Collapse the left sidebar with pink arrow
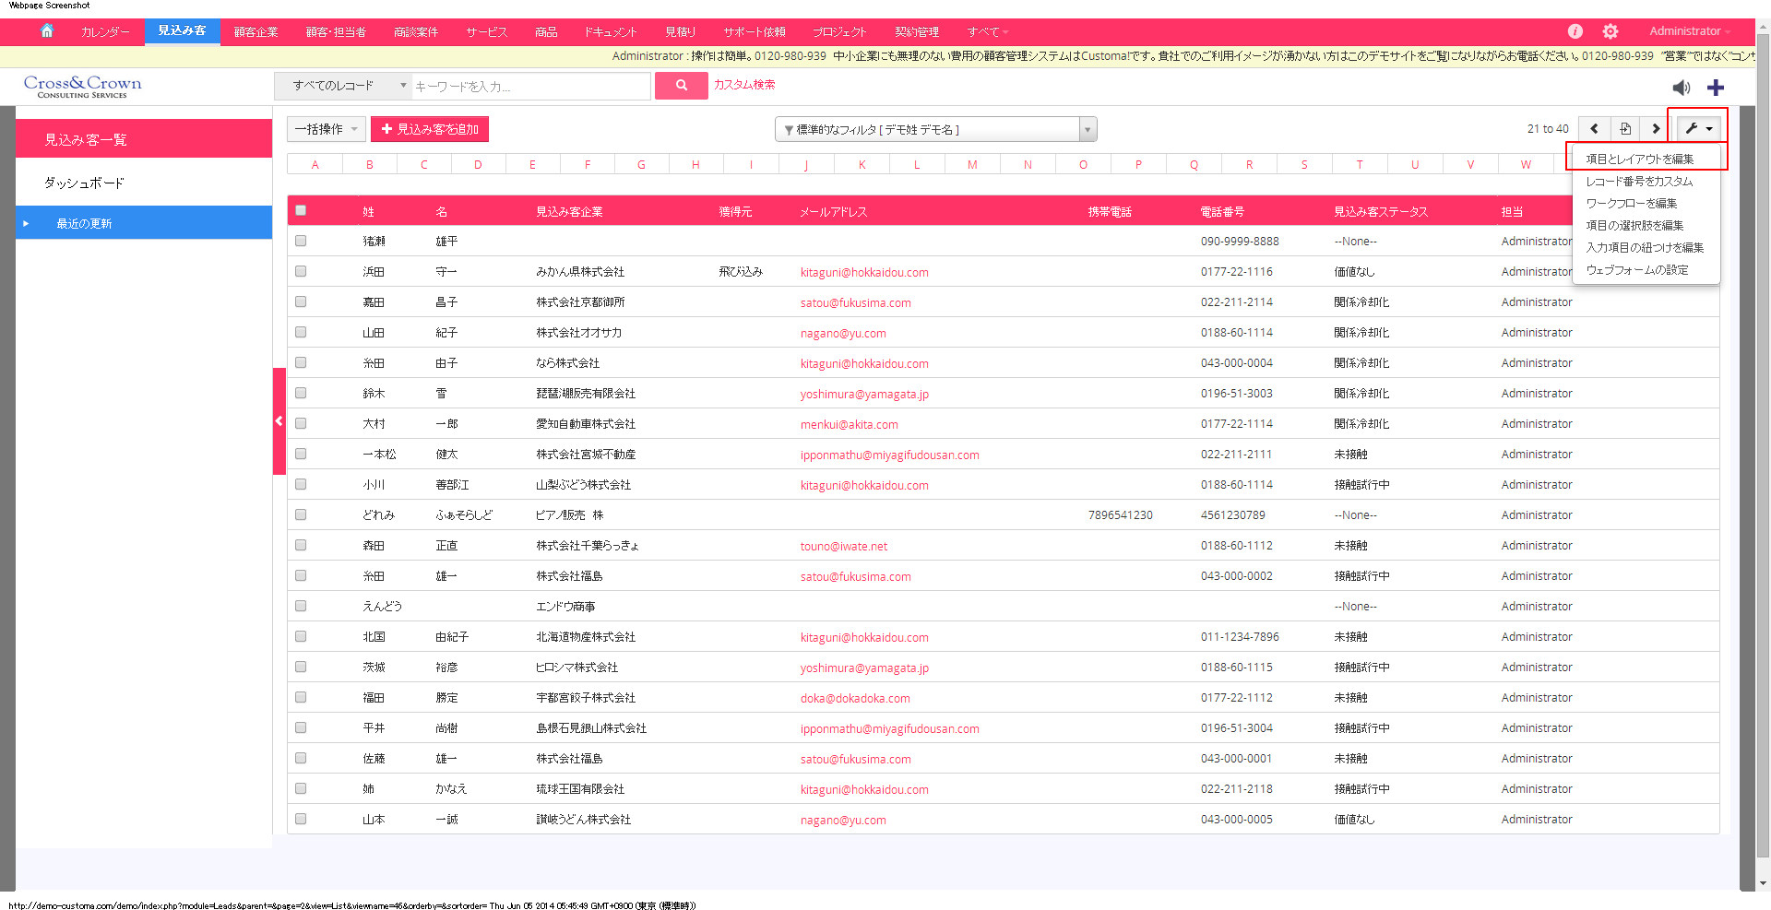1771x910 pixels. coord(279,421)
